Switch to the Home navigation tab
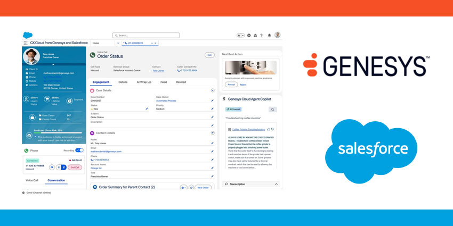This screenshot has height=226, width=453. [x=95, y=43]
